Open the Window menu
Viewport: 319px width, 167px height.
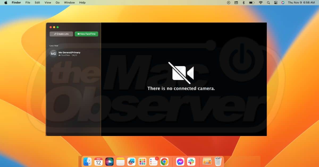[69, 2]
